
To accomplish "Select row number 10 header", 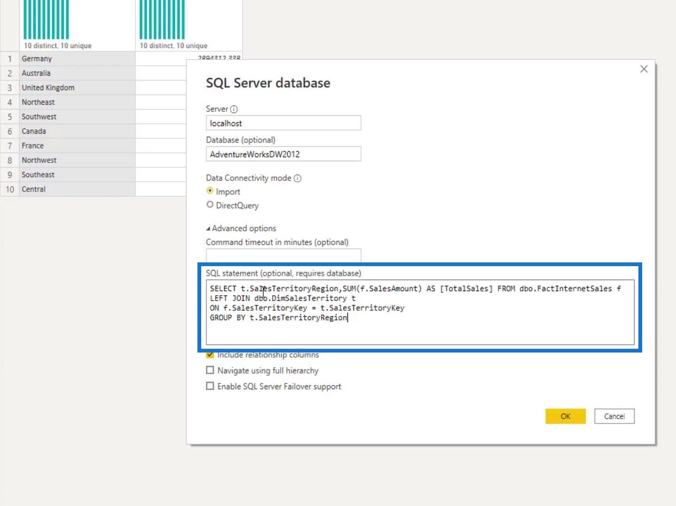I will (9, 190).
